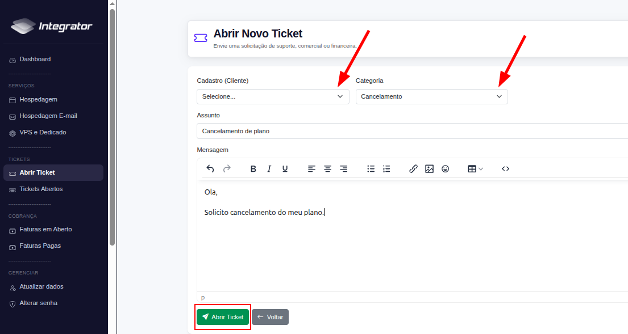Open Faturas em Aberto page
This screenshot has width=628, height=334.
(45, 230)
